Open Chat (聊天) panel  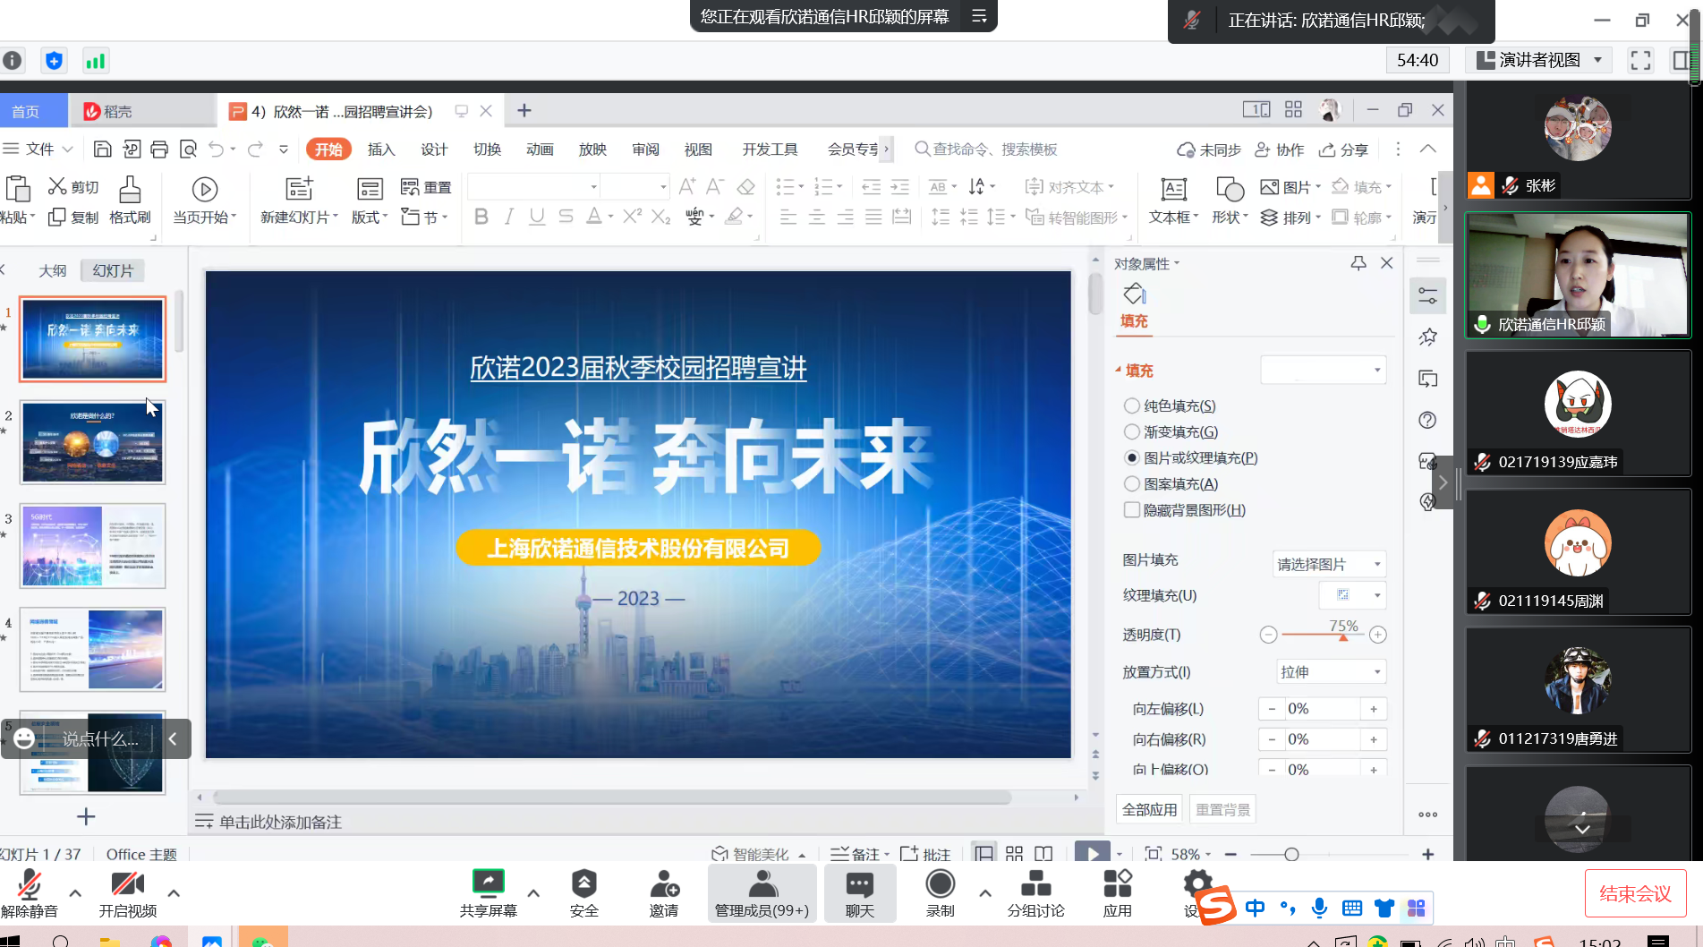tap(859, 893)
